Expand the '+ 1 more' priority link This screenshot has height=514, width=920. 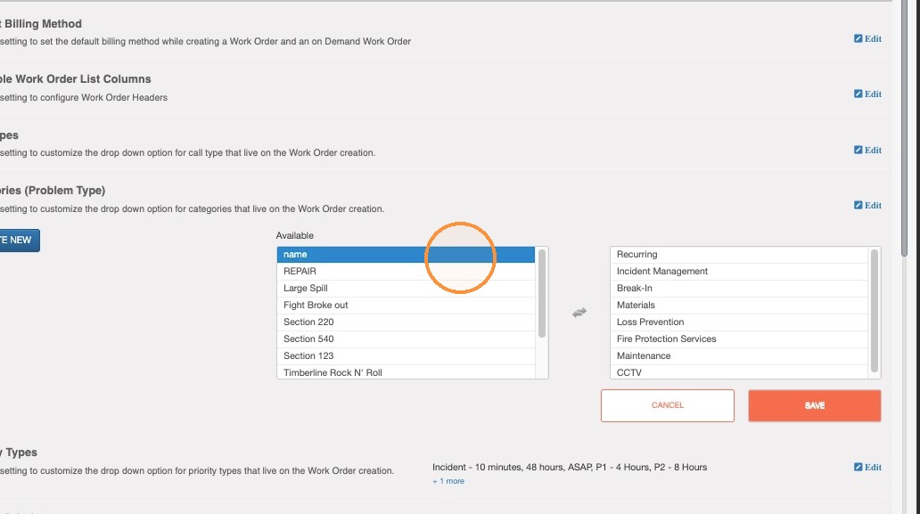448,481
